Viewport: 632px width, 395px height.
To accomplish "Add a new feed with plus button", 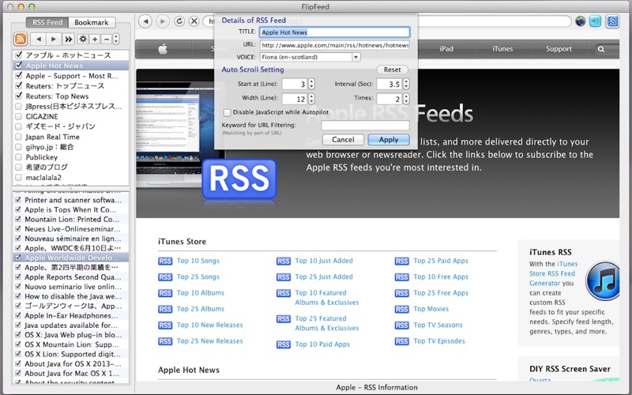I will click(x=95, y=39).
